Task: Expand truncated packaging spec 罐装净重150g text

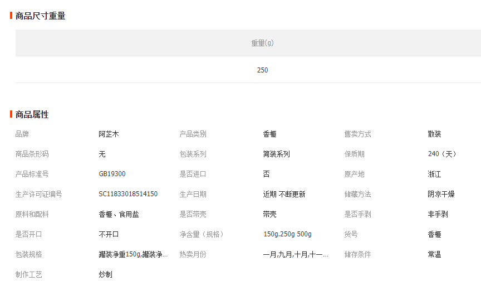Action: [x=134, y=254]
